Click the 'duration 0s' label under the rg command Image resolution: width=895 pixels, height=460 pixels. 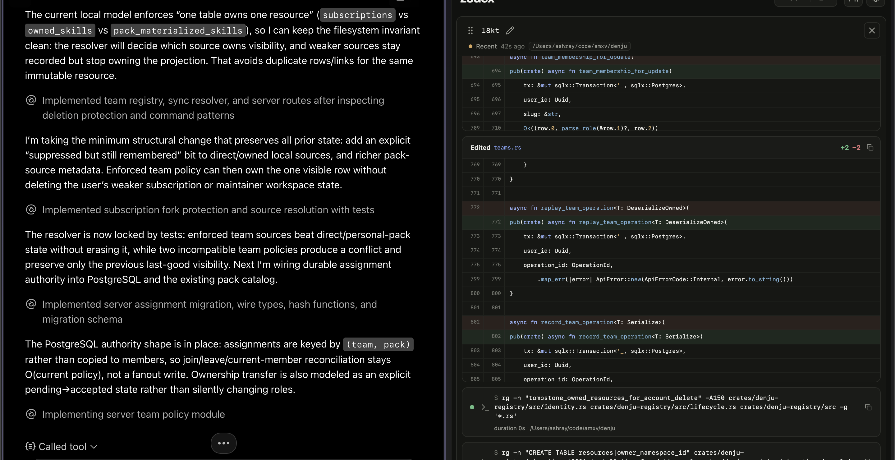click(x=509, y=428)
